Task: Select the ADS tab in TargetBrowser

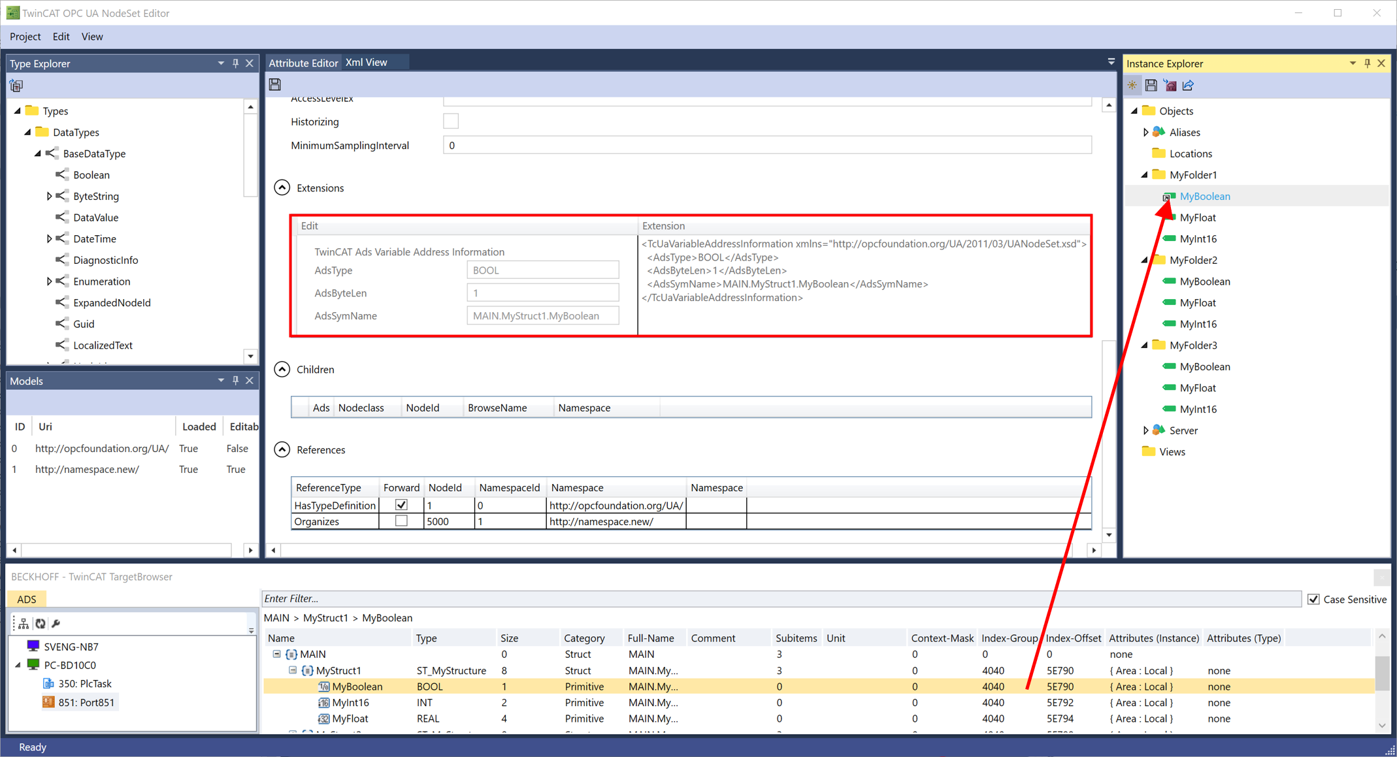Action: (27, 599)
